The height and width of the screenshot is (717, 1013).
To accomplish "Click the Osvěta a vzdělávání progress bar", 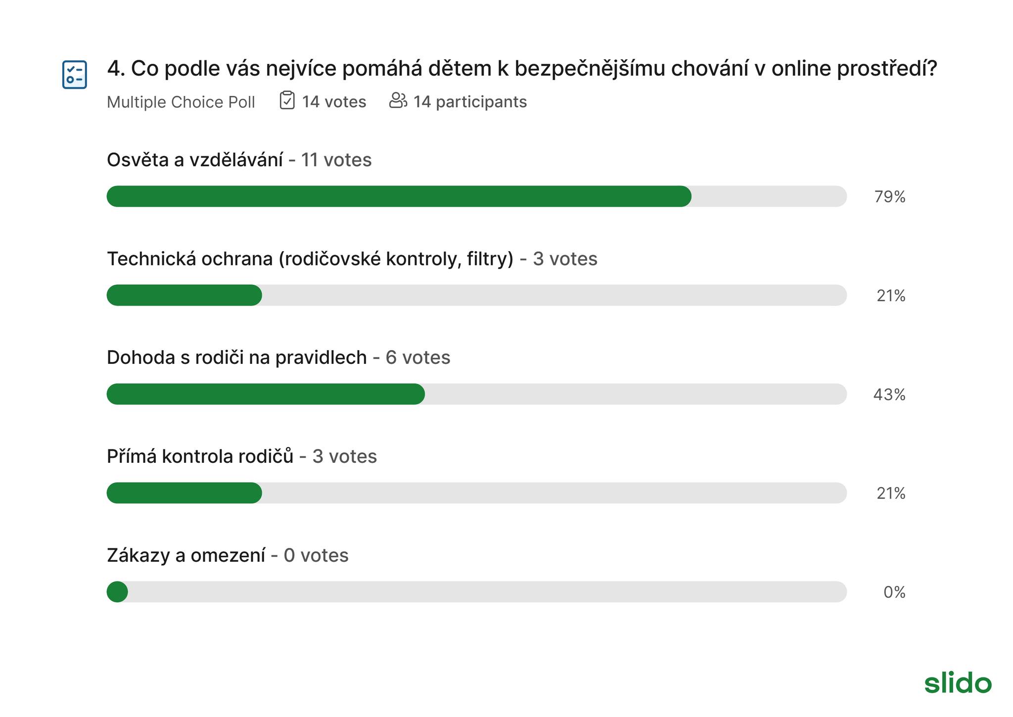I will [x=477, y=196].
